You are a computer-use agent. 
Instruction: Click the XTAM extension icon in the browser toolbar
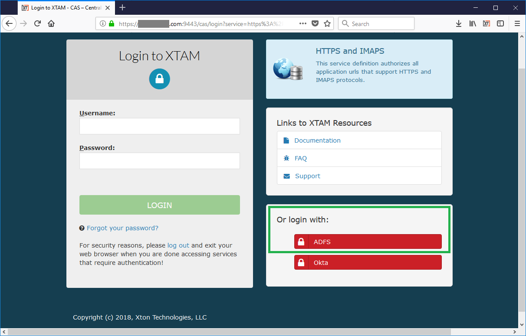487,23
